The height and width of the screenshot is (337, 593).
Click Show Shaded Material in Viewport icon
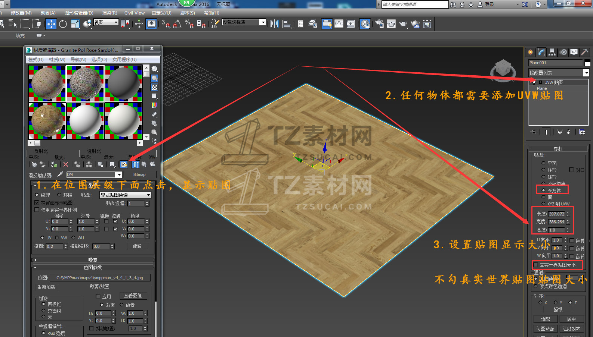point(124,164)
